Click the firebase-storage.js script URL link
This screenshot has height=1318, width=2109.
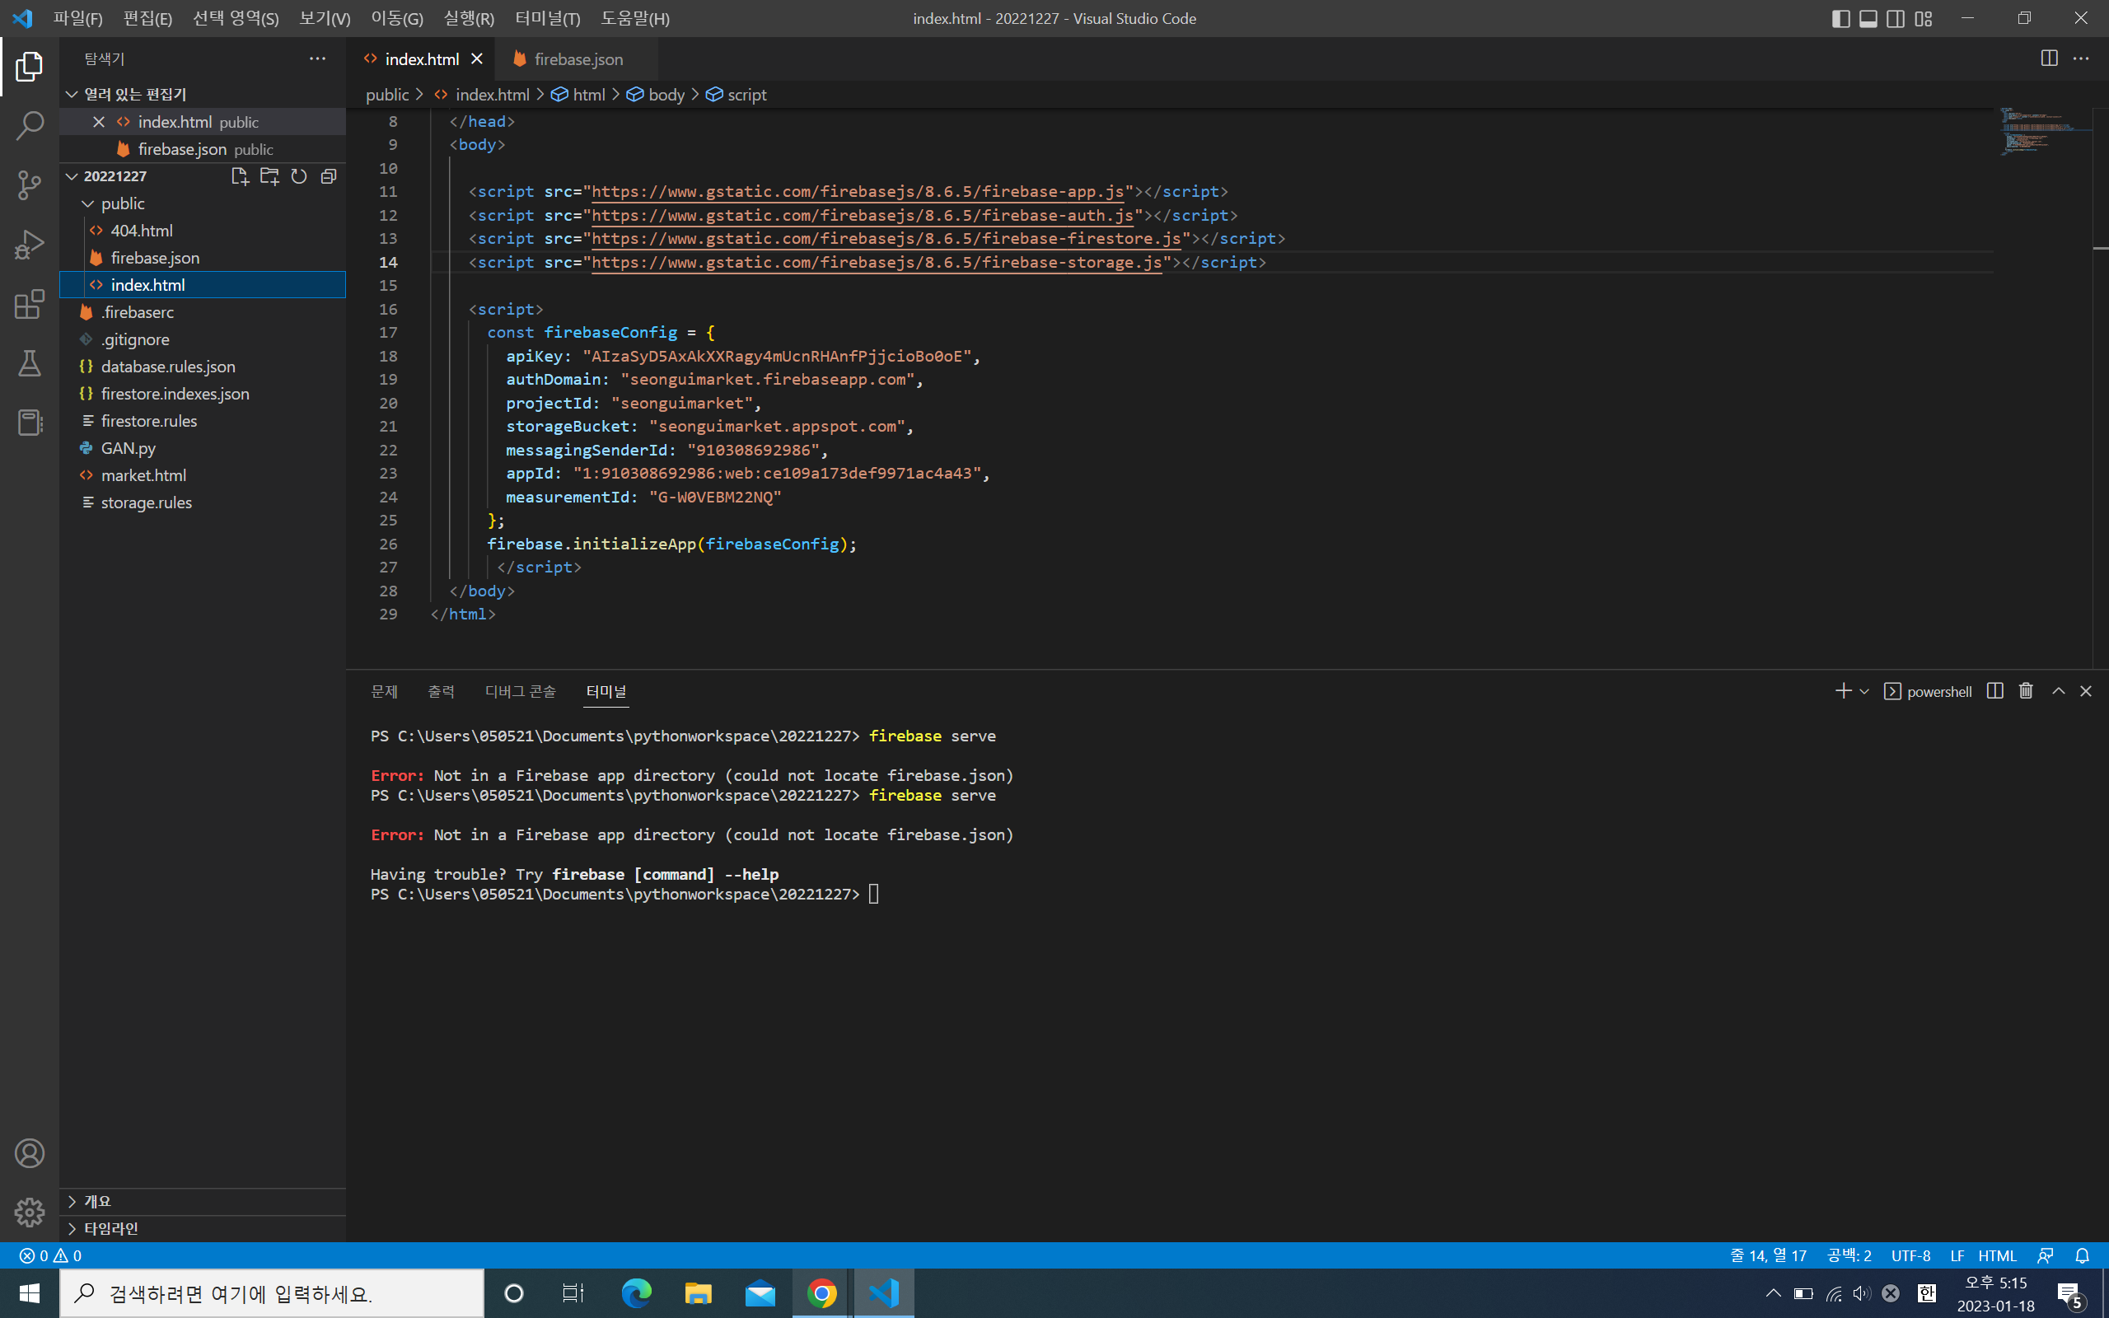click(x=877, y=263)
